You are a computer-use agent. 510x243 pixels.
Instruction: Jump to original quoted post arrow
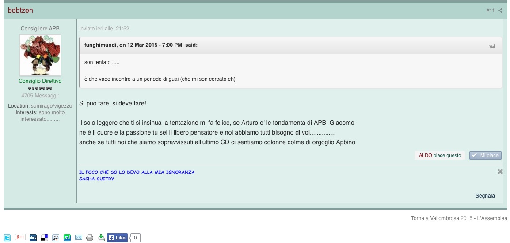pyautogui.click(x=492, y=45)
